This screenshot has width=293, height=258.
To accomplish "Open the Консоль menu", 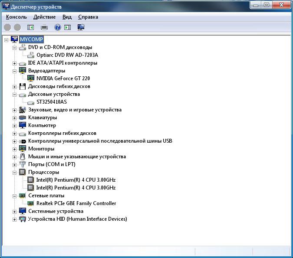I will pos(16,17).
